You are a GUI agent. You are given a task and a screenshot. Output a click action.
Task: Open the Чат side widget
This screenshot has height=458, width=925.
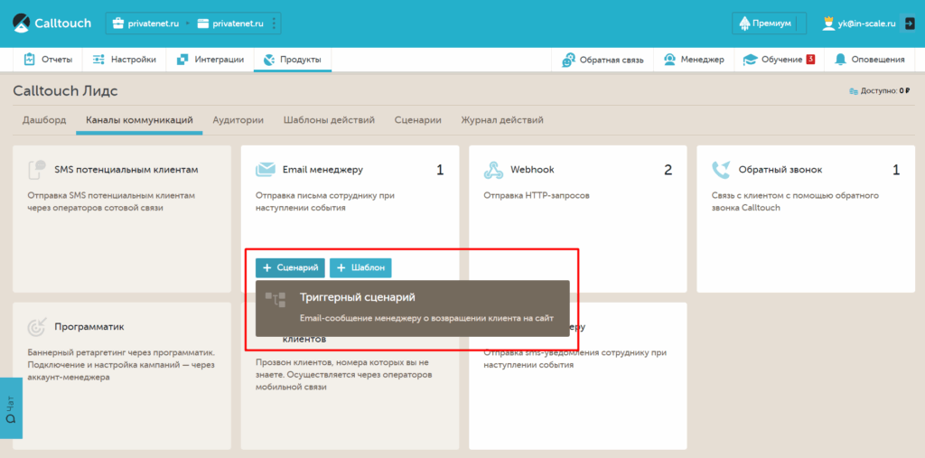11,407
